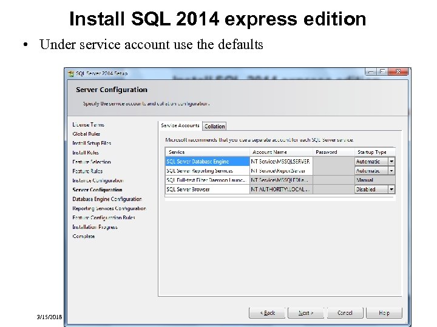Click Instance Configuration step in sidebar
The height and width of the screenshot is (327, 437).
click(98, 180)
